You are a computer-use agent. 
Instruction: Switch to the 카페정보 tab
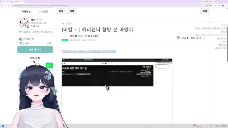(x=26, y=11)
